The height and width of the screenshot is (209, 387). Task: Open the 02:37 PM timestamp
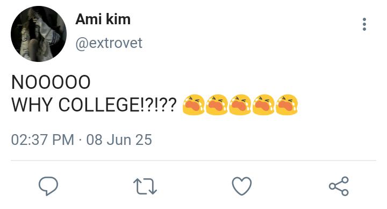pos(42,140)
